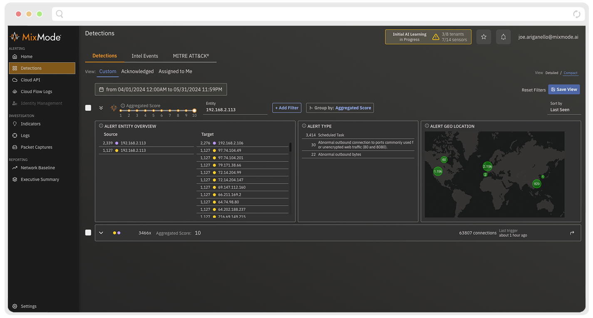Click the Detections grid icon in sidebar
This screenshot has height=318, width=593.
click(15, 68)
